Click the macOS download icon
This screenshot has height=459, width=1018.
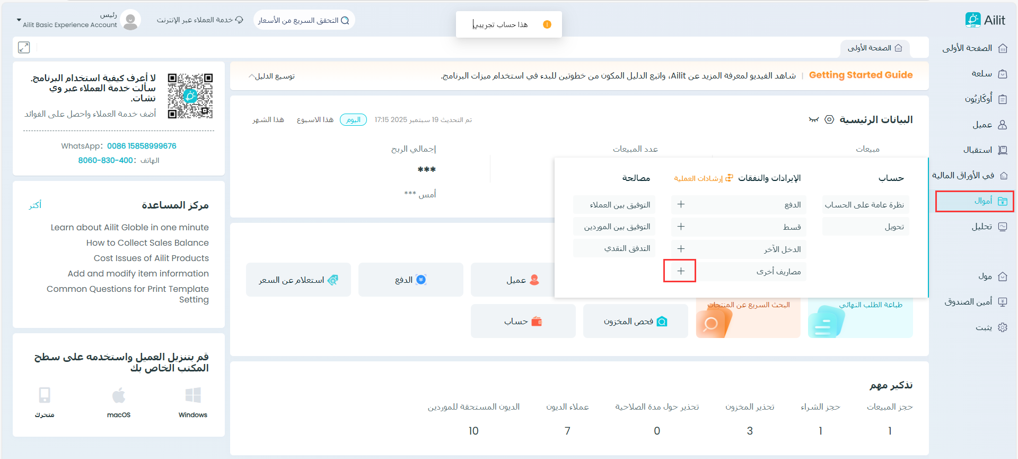tap(119, 396)
